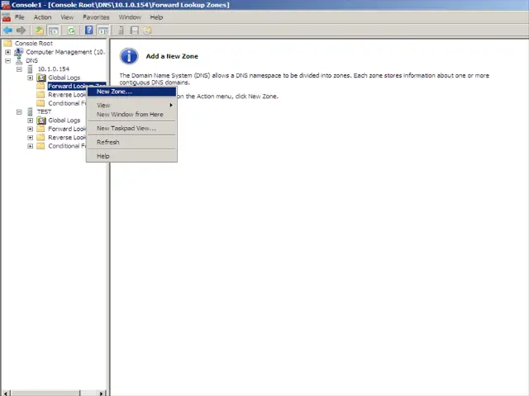
Task: Click Reverse Lookup folder icon under 10.1.0.154
Action: pyautogui.click(x=41, y=95)
